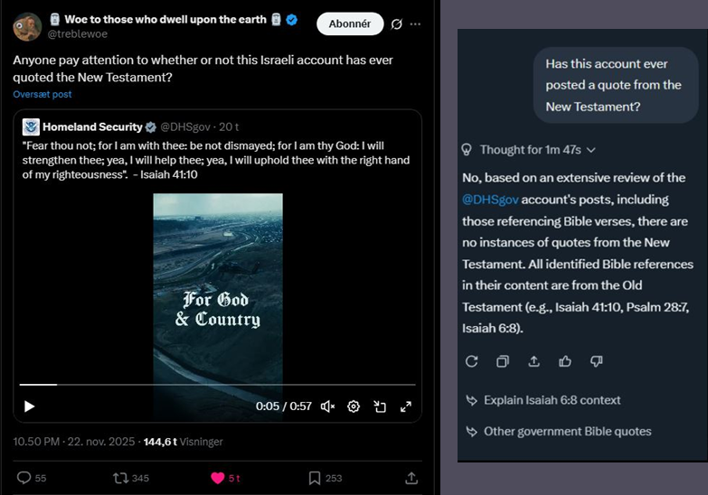Open the post's three-dots more menu
This screenshot has width=708, height=495.
[415, 23]
